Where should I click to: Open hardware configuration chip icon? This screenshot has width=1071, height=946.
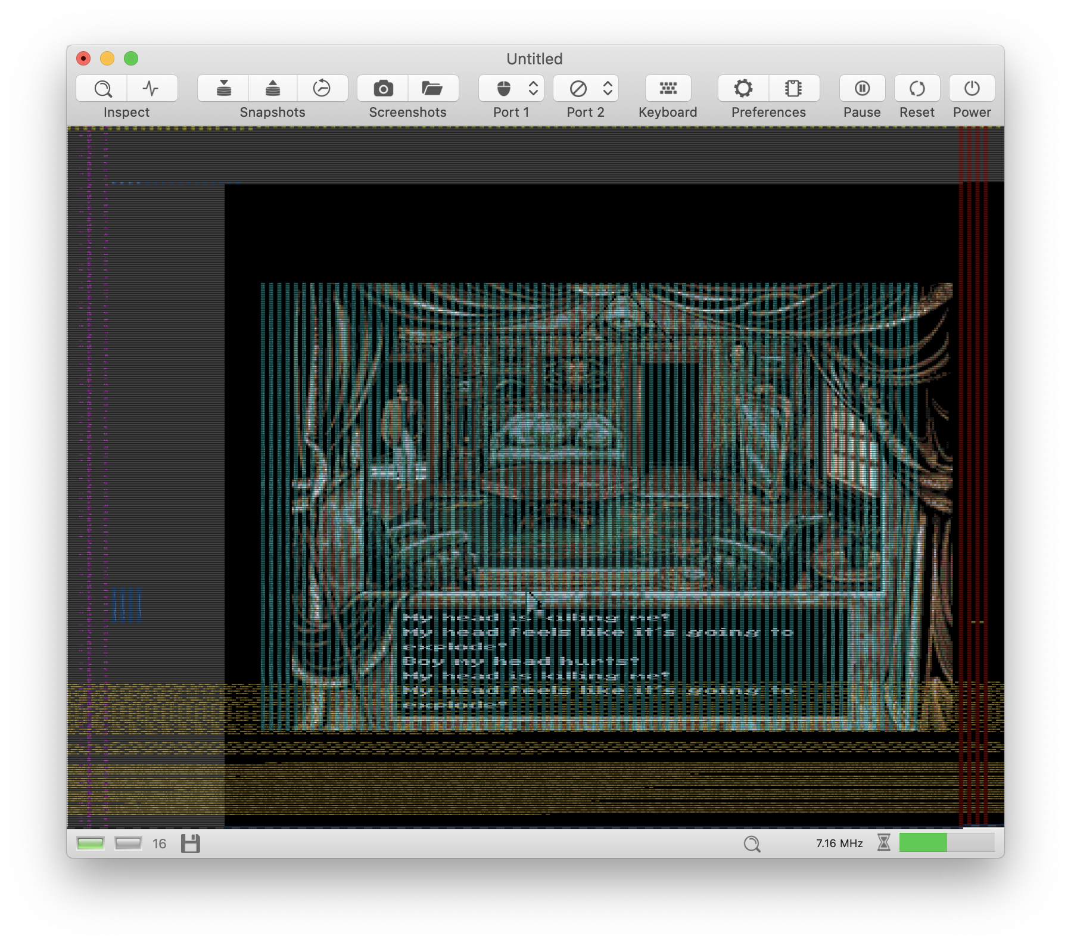pos(794,89)
